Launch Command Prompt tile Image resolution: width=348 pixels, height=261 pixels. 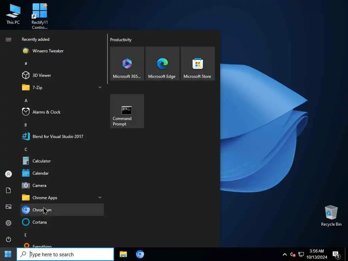click(x=127, y=111)
